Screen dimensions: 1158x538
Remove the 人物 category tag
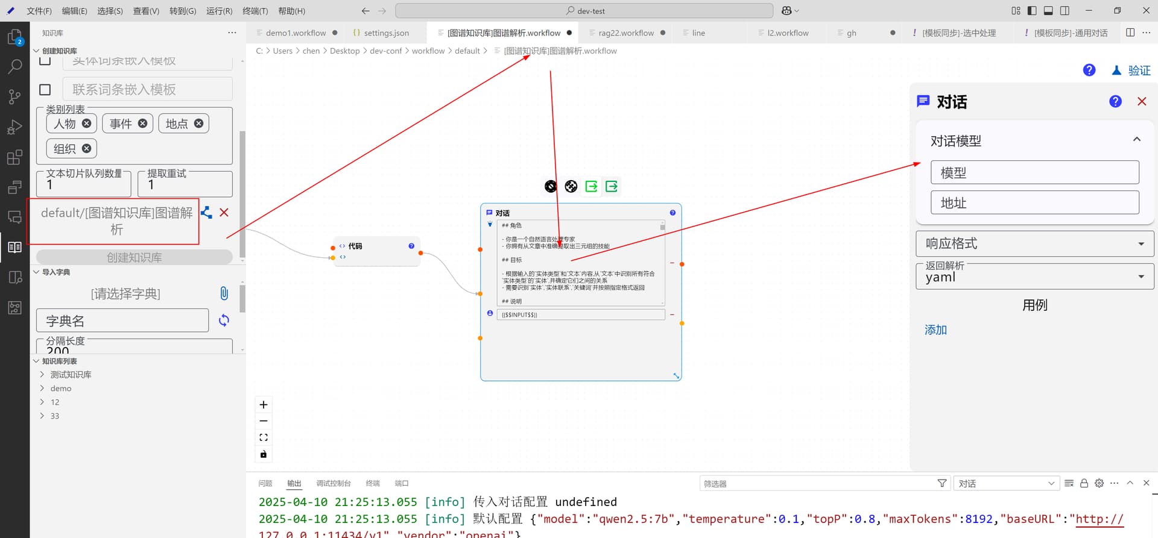(x=87, y=124)
